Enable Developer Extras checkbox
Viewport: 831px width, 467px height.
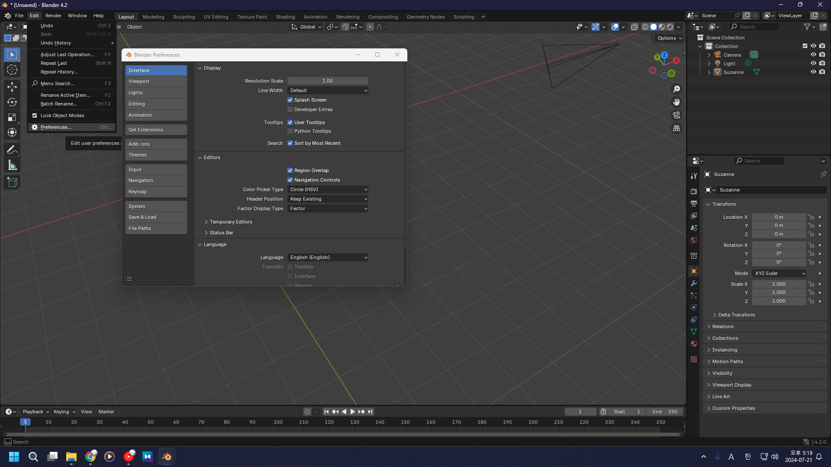[290, 109]
